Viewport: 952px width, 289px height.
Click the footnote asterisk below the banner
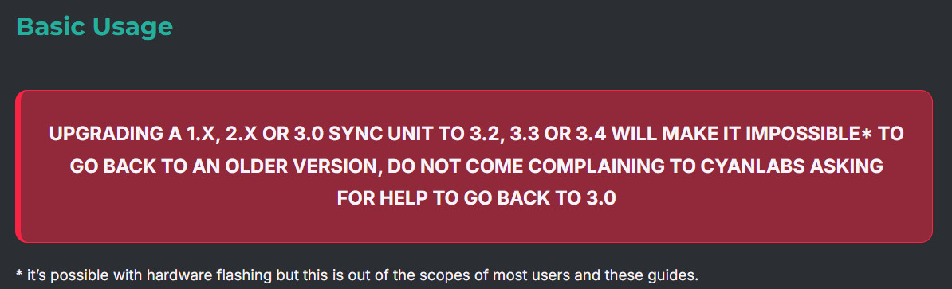[19, 275]
